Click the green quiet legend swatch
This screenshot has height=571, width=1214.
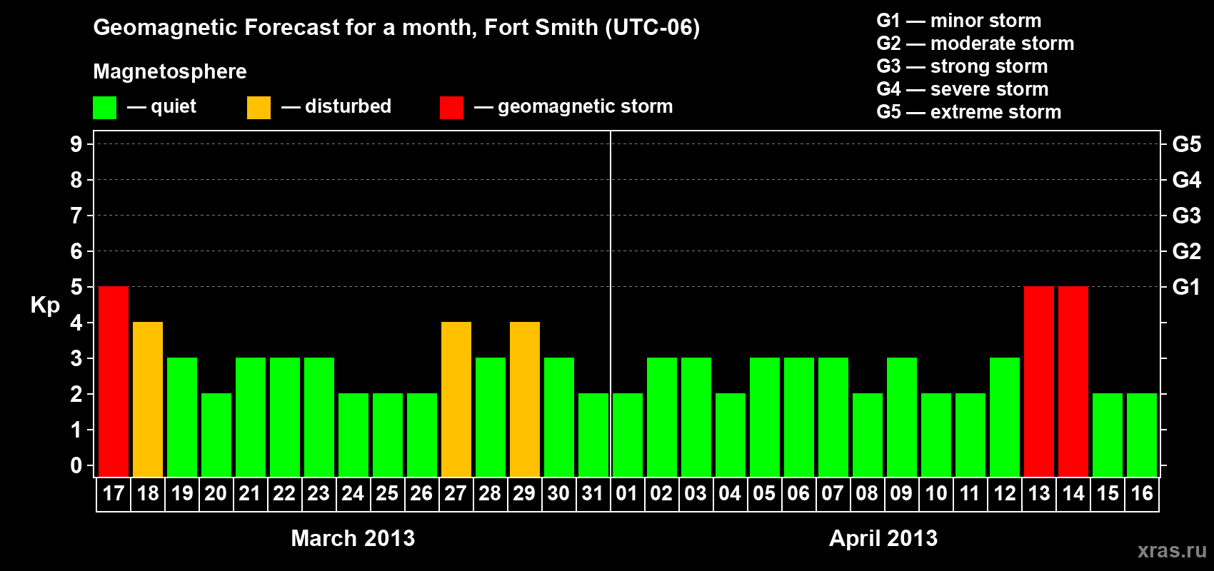tap(104, 108)
